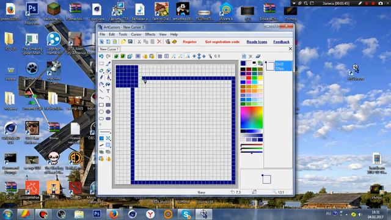Click the Paste clipboard icon
The image size is (391, 220).
click(152, 42)
